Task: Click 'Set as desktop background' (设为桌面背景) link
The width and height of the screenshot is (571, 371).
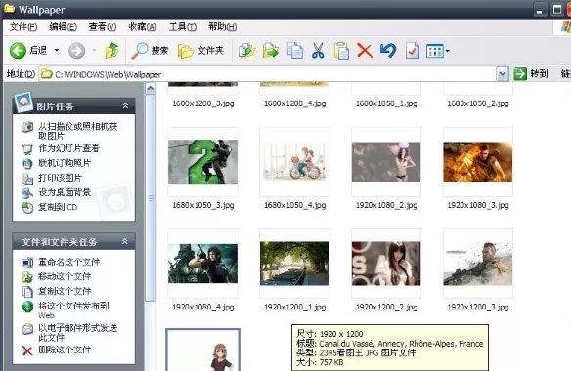Action: pyautogui.click(x=65, y=192)
